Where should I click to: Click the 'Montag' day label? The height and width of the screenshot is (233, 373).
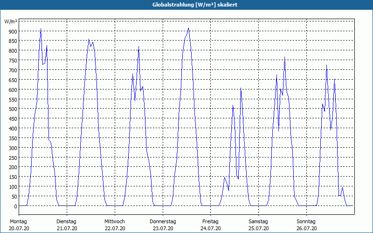coord(18,222)
